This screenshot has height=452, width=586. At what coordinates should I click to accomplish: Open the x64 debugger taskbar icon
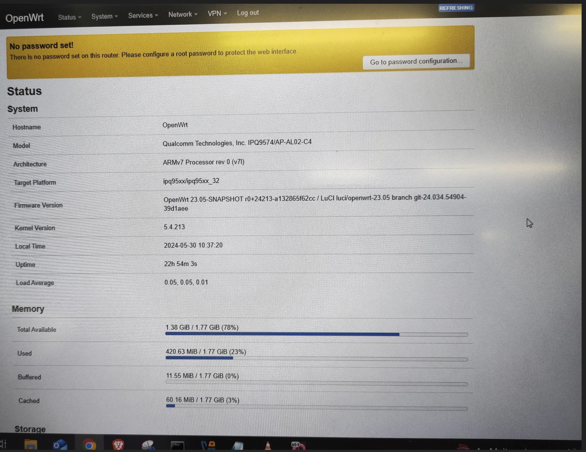pos(298,445)
